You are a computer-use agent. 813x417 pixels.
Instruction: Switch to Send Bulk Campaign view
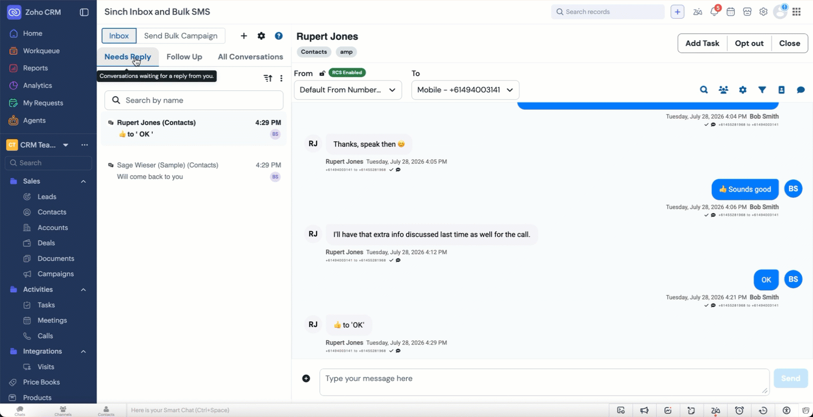pyautogui.click(x=181, y=36)
